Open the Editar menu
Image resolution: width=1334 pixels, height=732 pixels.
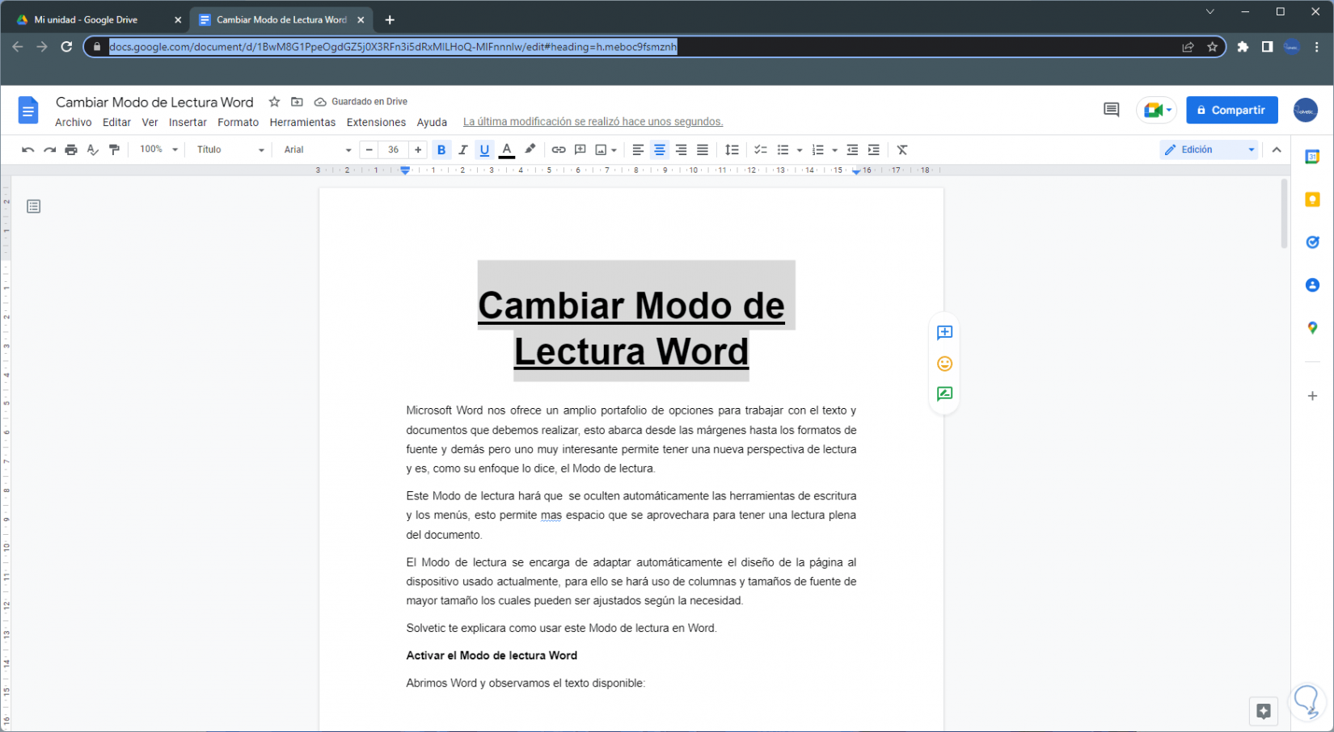[116, 122]
